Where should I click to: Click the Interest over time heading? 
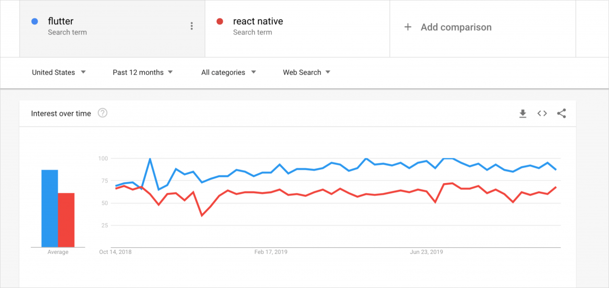coord(61,114)
